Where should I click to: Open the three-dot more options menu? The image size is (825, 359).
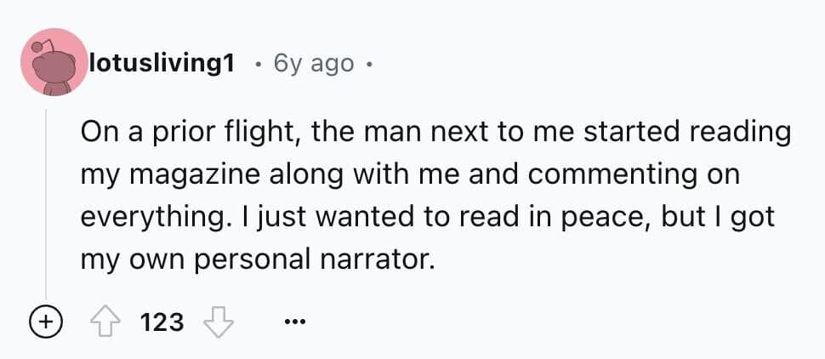[x=294, y=322]
